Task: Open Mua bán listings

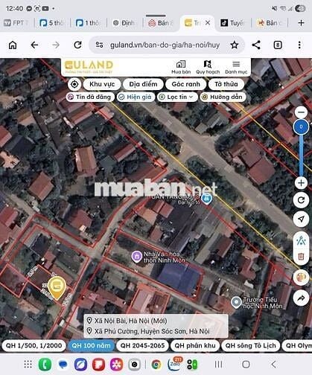Action: pyautogui.click(x=181, y=67)
